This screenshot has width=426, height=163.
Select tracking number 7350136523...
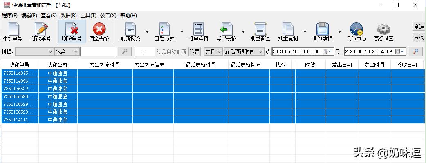pos(19,112)
